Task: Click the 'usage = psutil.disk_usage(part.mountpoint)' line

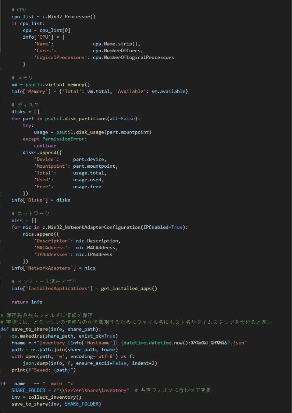Action: point(93,132)
